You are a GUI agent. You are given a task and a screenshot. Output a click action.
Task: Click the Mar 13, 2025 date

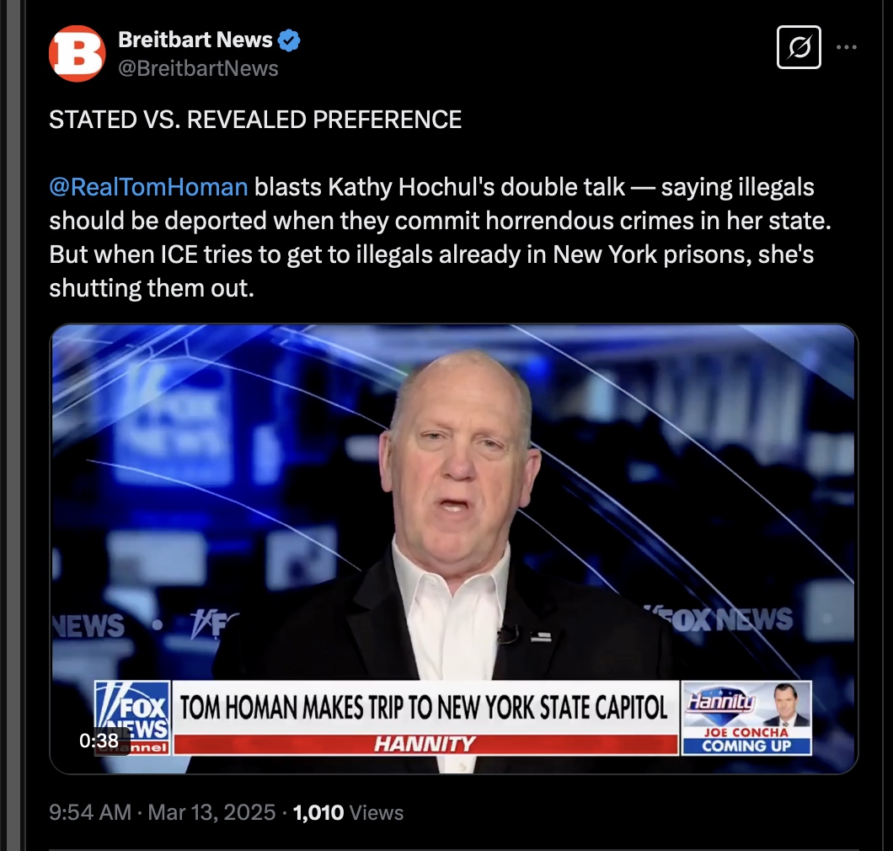(211, 812)
